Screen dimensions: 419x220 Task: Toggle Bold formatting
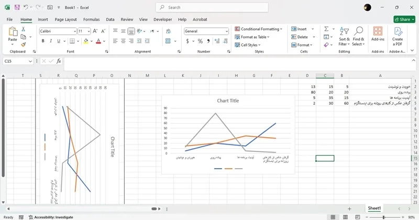click(43, 41)
